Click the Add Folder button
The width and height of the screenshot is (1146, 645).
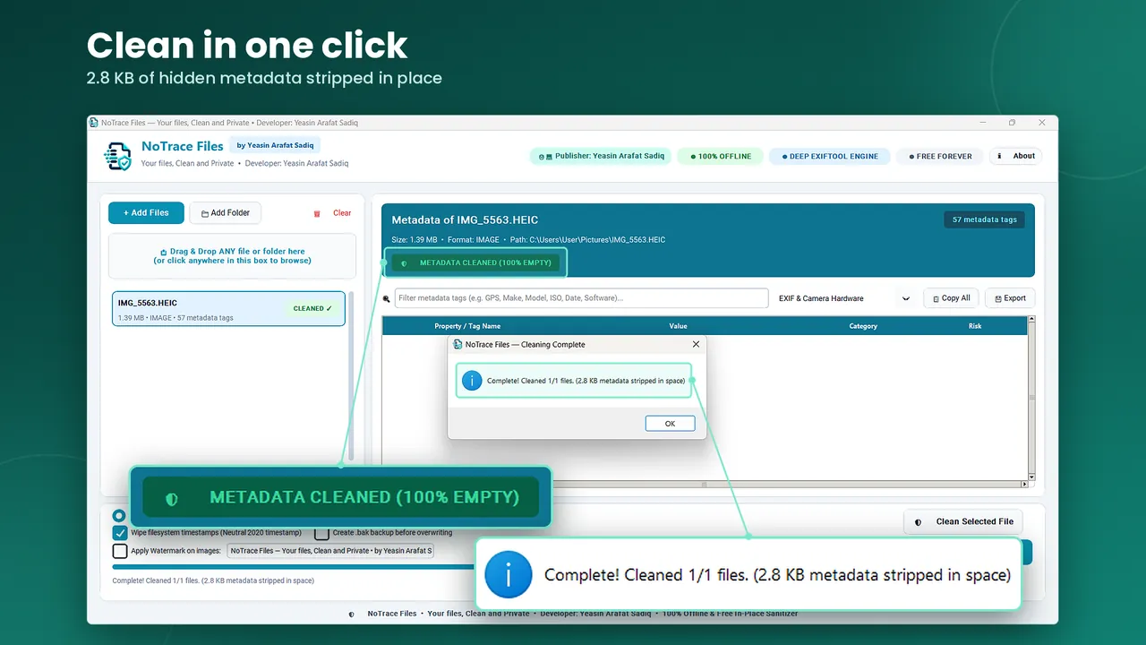[x=226, y=213]
